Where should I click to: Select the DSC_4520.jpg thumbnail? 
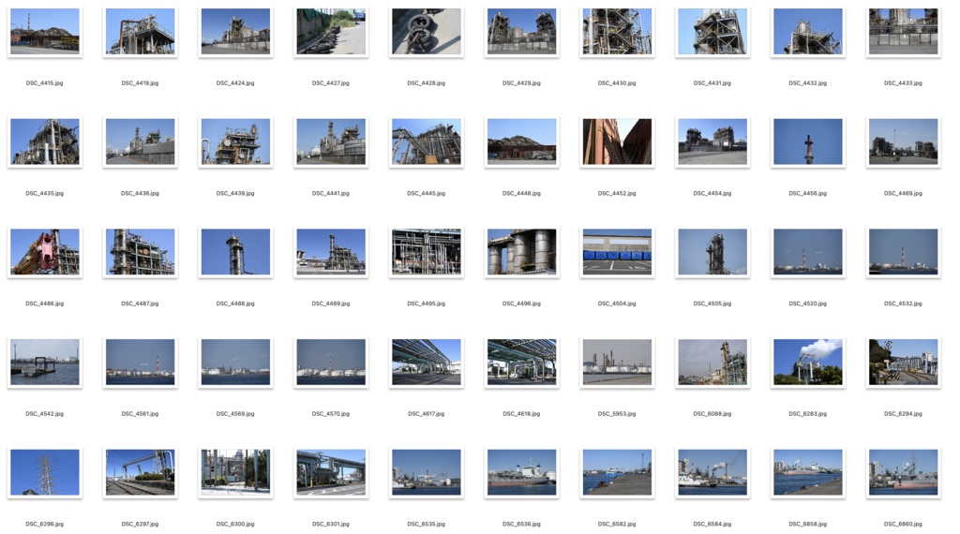[808, 252]
